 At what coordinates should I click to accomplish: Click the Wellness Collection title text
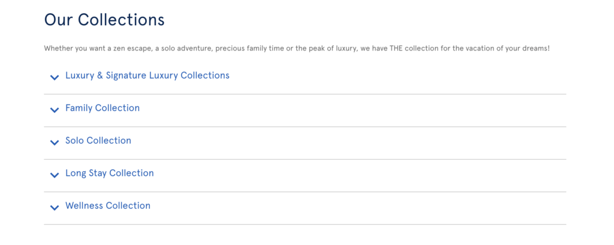point(107,205)
